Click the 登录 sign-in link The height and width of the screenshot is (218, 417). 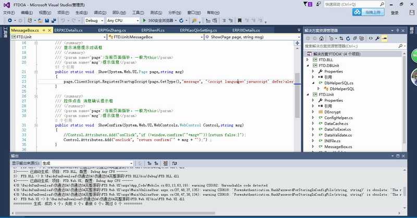[395, 12]
